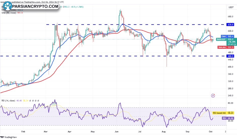Click the purple lightning bolt icon

213,95
